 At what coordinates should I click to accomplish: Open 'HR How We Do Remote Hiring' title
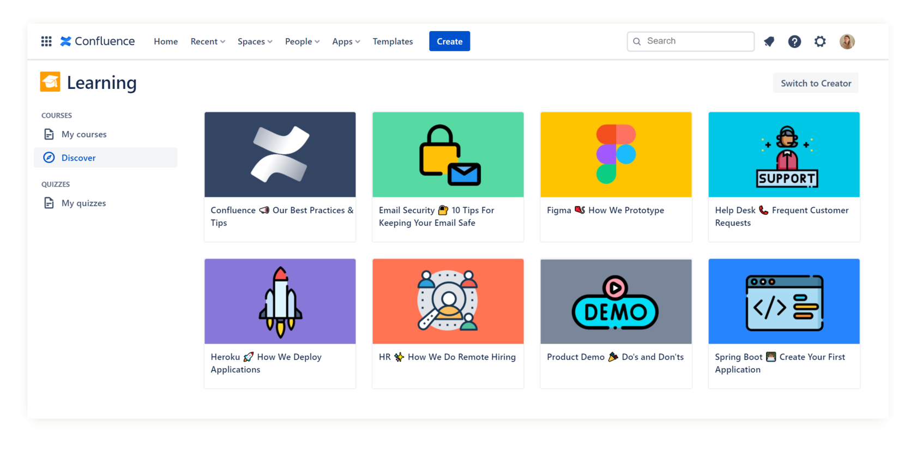[447, 357]
